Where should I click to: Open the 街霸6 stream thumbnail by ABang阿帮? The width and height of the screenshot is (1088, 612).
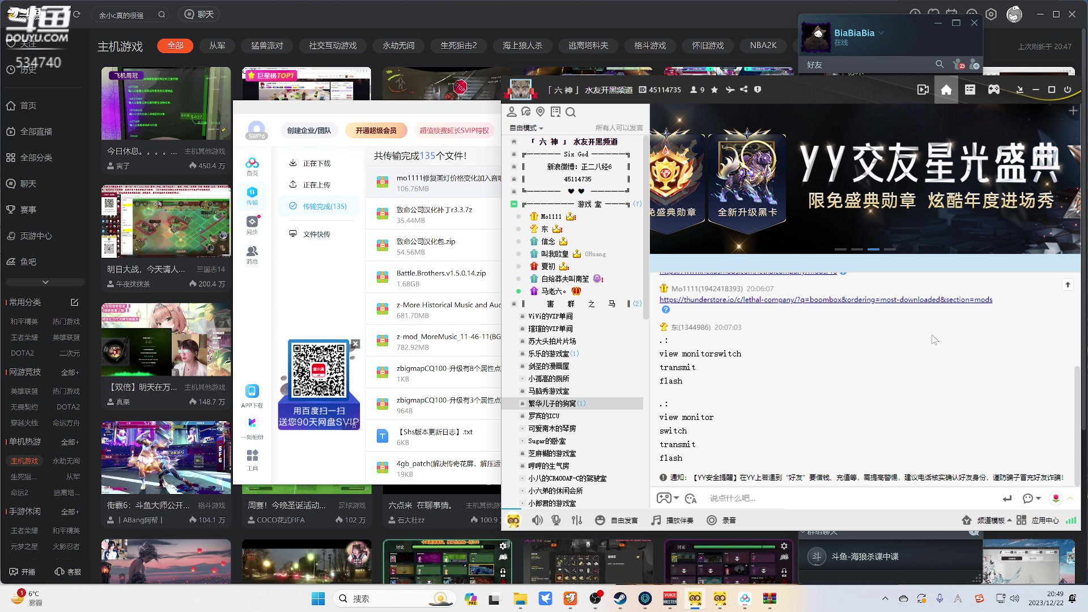click(166, 457)
